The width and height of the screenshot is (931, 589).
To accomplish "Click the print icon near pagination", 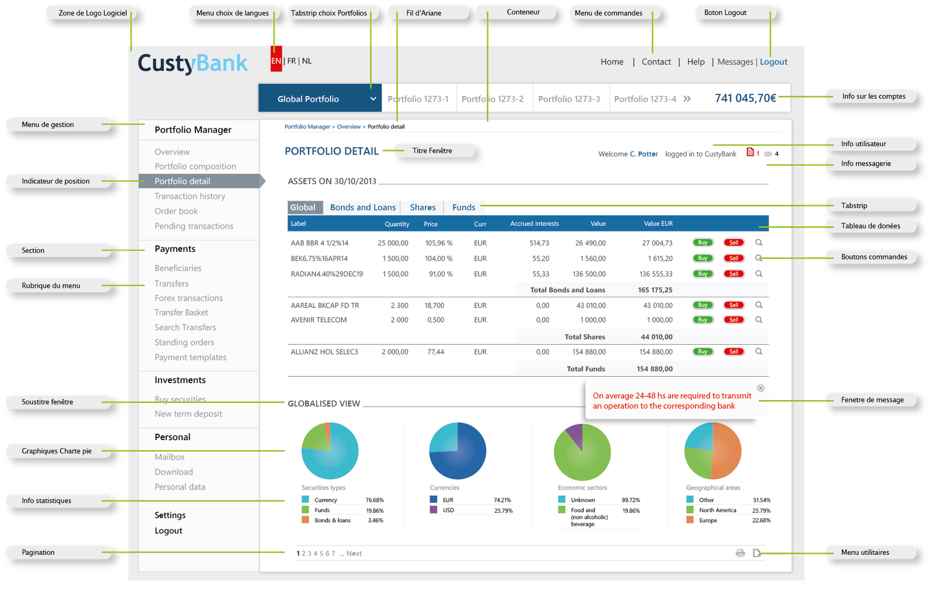I will click(740, 553).
